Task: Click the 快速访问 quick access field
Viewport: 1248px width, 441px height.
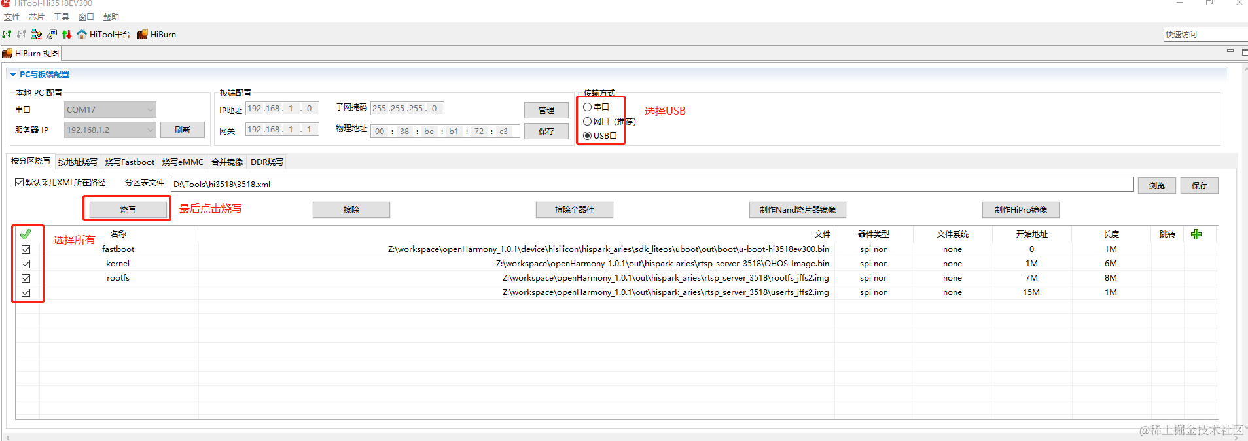Action: click(1205, 34)
